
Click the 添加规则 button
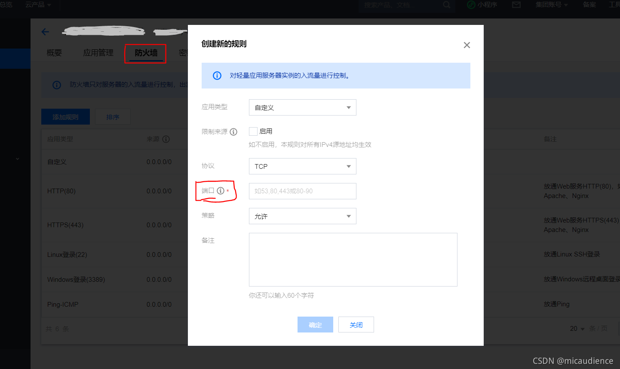[65, 117]
